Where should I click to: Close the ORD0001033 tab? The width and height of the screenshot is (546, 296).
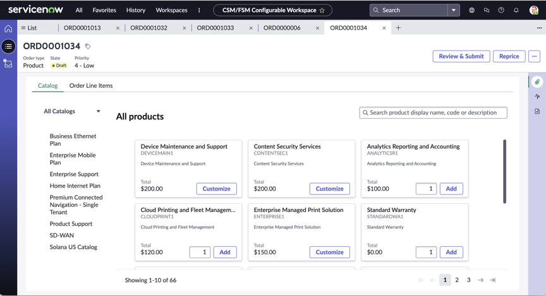[251, 28]
